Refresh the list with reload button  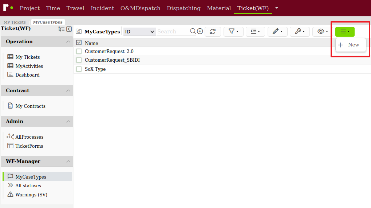click(213, 32)
